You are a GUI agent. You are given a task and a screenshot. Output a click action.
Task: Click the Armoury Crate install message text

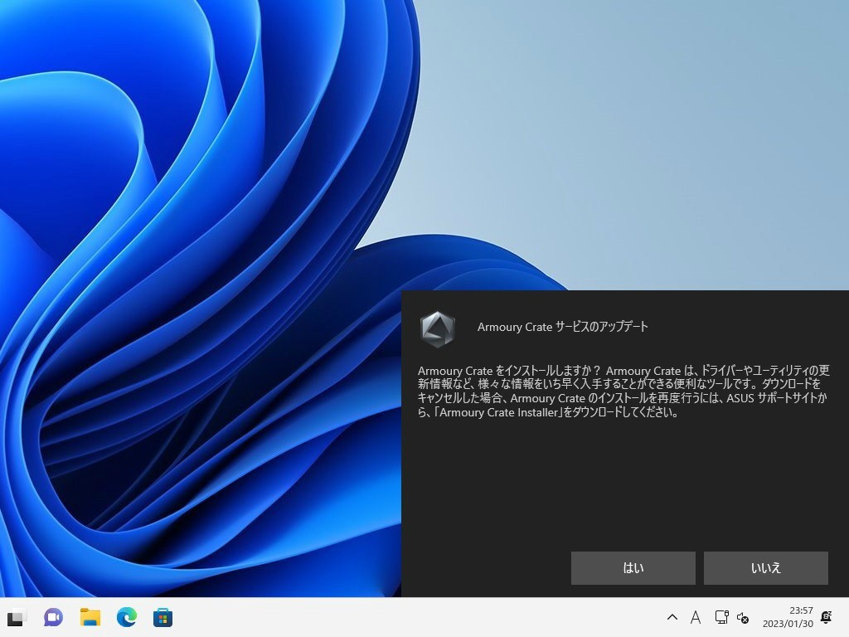click(623, 391)
